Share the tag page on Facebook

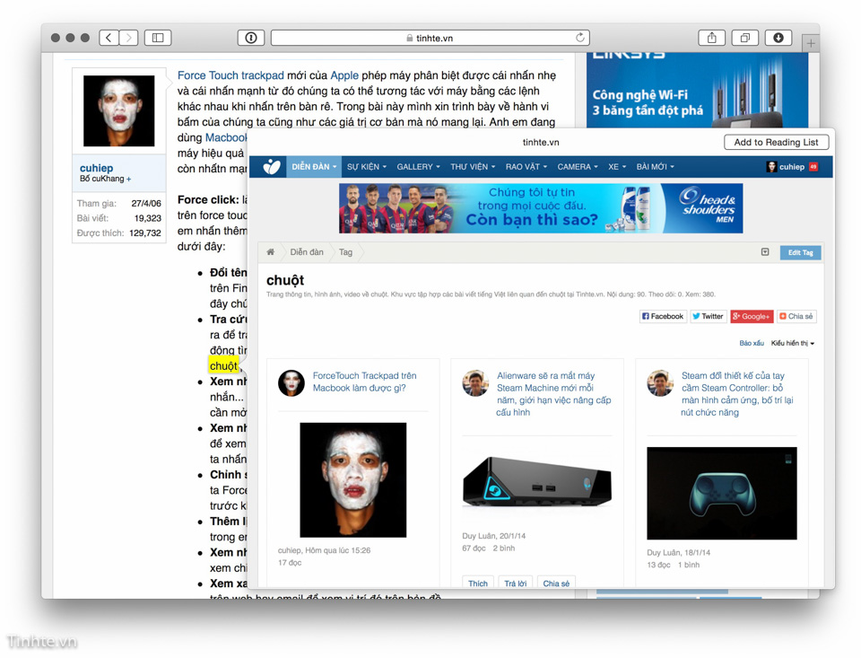[x=663, y=316]
